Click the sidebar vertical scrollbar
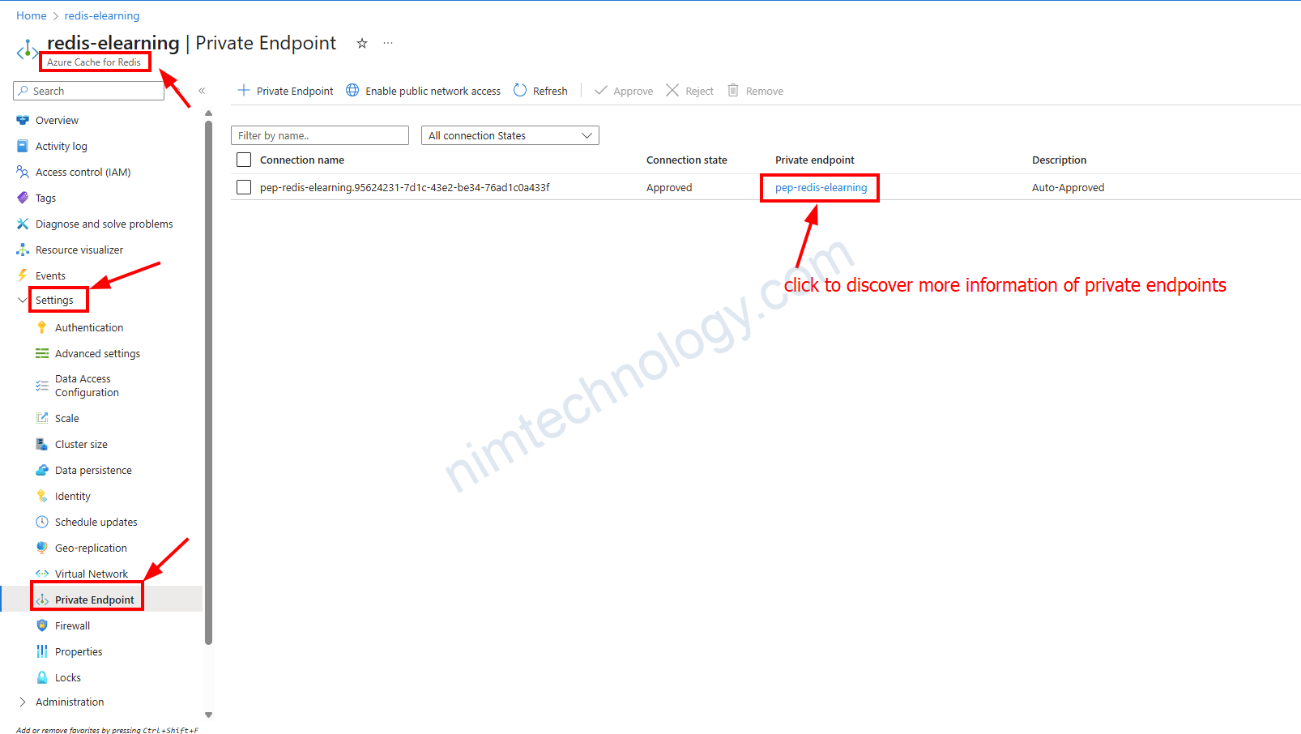The height and width of the screenshot is (734, 1301). pyautogui.click(x=208, y=381)
